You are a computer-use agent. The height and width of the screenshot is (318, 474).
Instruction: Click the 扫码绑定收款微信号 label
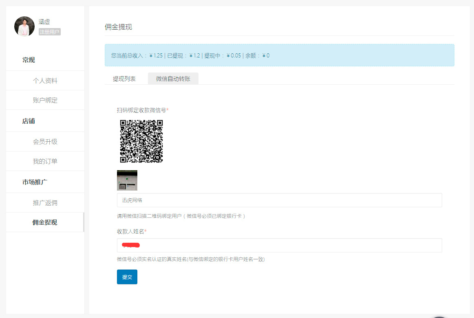(x=143, y=110)
